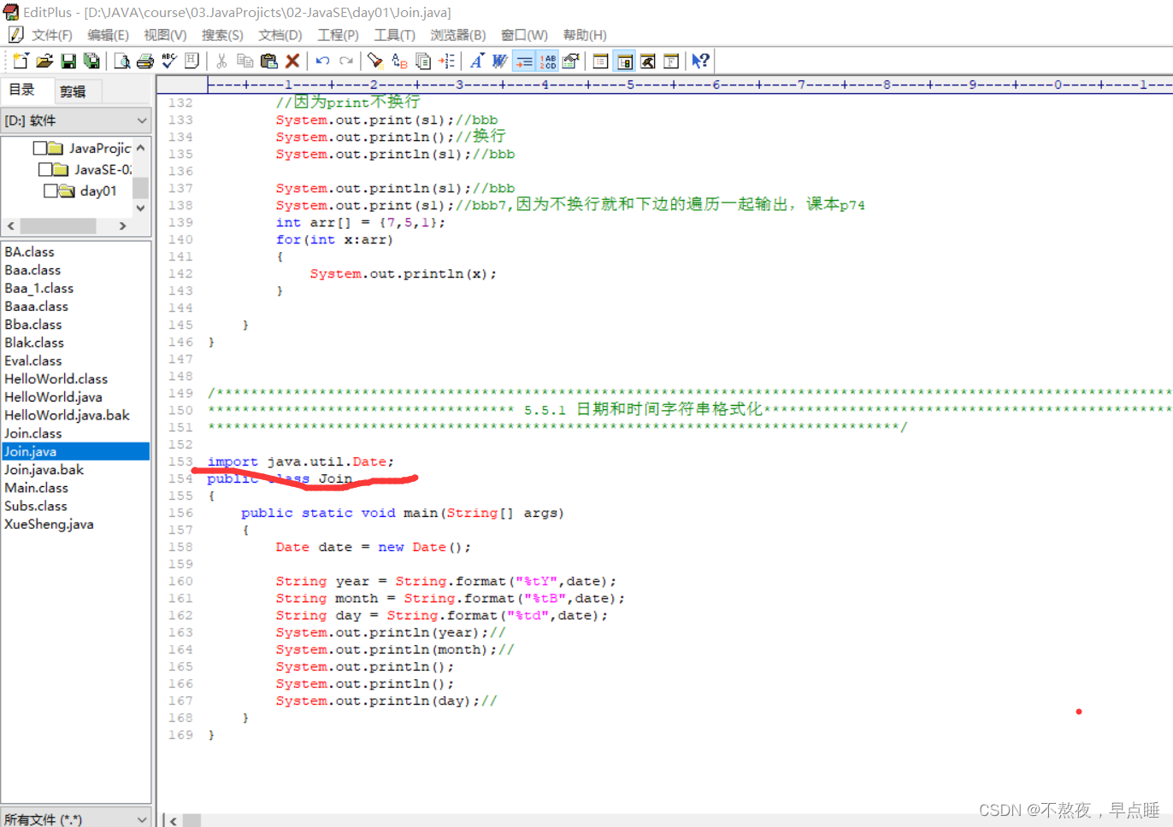Open a file with the folder icon
The height and width of the screenshot is (827, 1173).
tap(44, 61)
